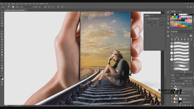Viewport: 194px width, 109px height.
Task: Select the Type tool
Action: (x=2, y=58)
